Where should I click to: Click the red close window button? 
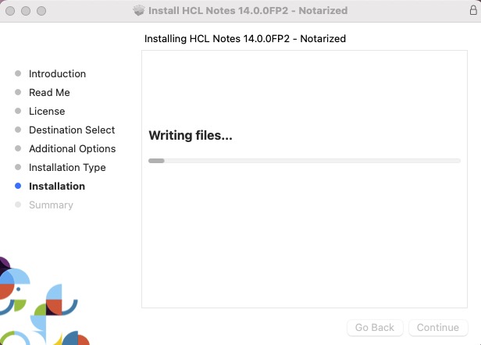tap(10, 11)
